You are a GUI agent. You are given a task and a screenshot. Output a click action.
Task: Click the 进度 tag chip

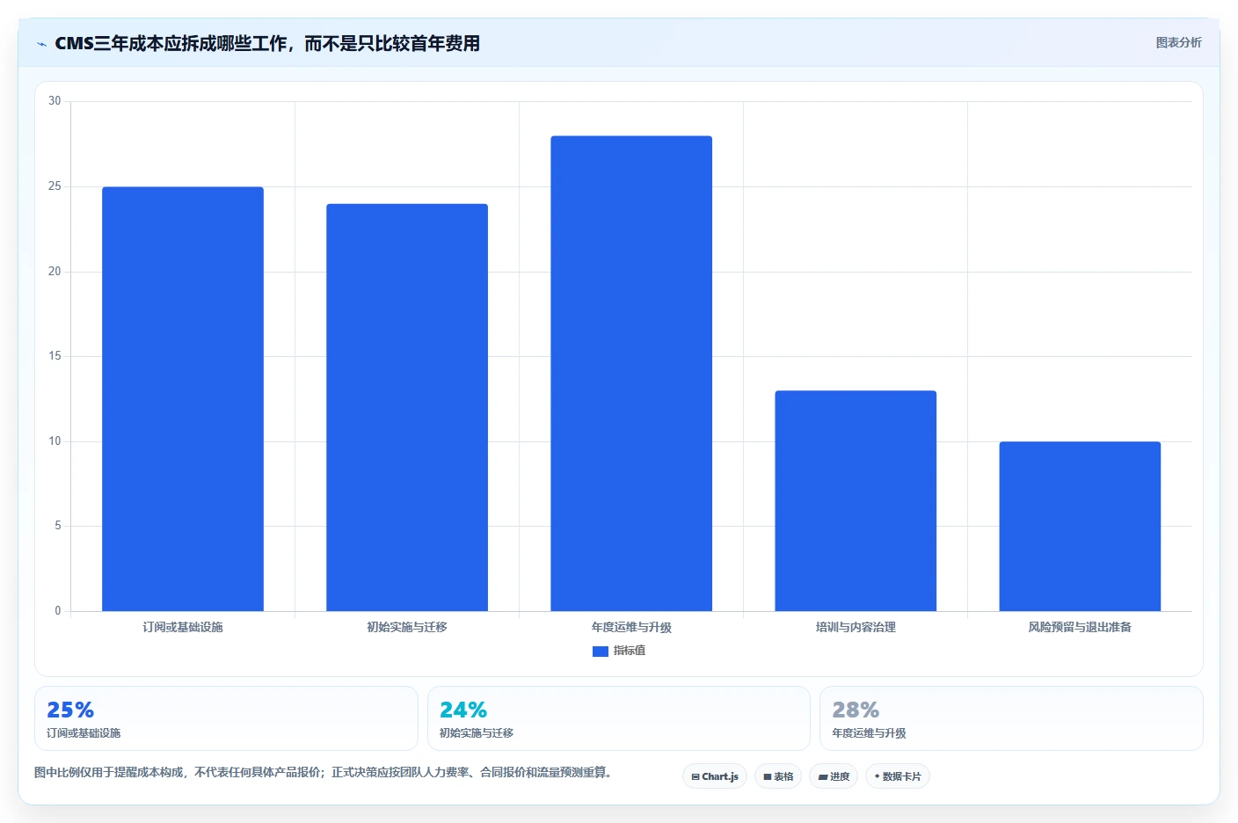point(834,776)
